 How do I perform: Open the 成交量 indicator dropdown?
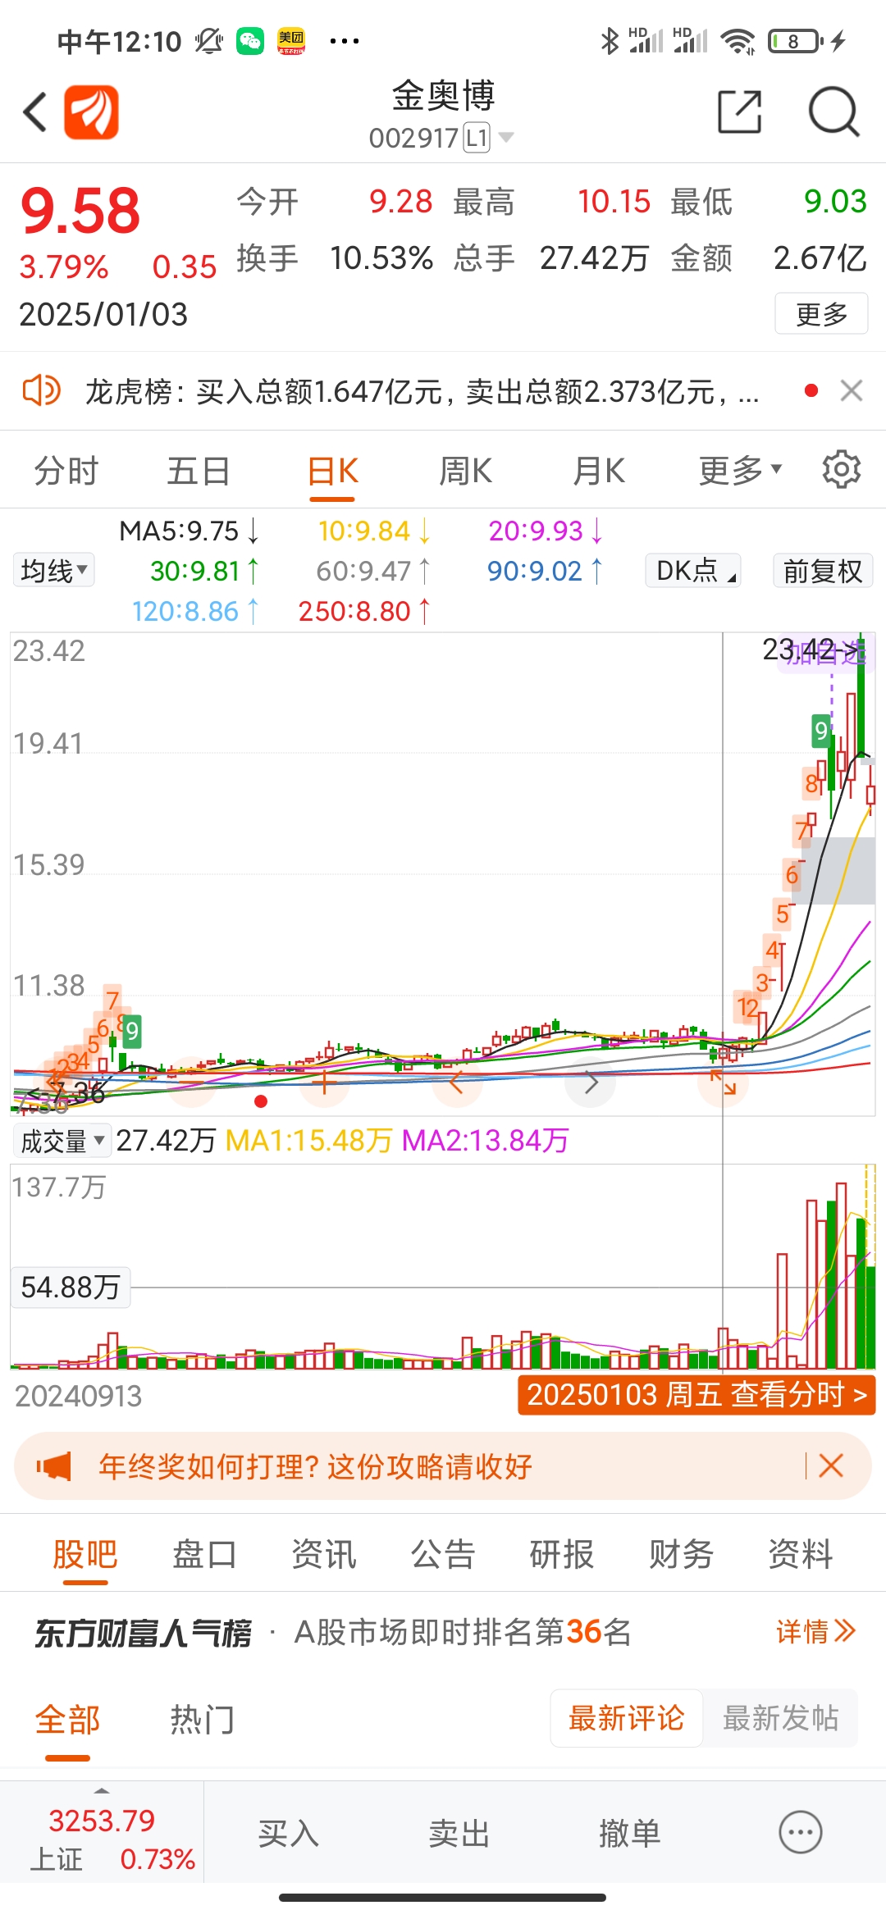click(62, 1141)
